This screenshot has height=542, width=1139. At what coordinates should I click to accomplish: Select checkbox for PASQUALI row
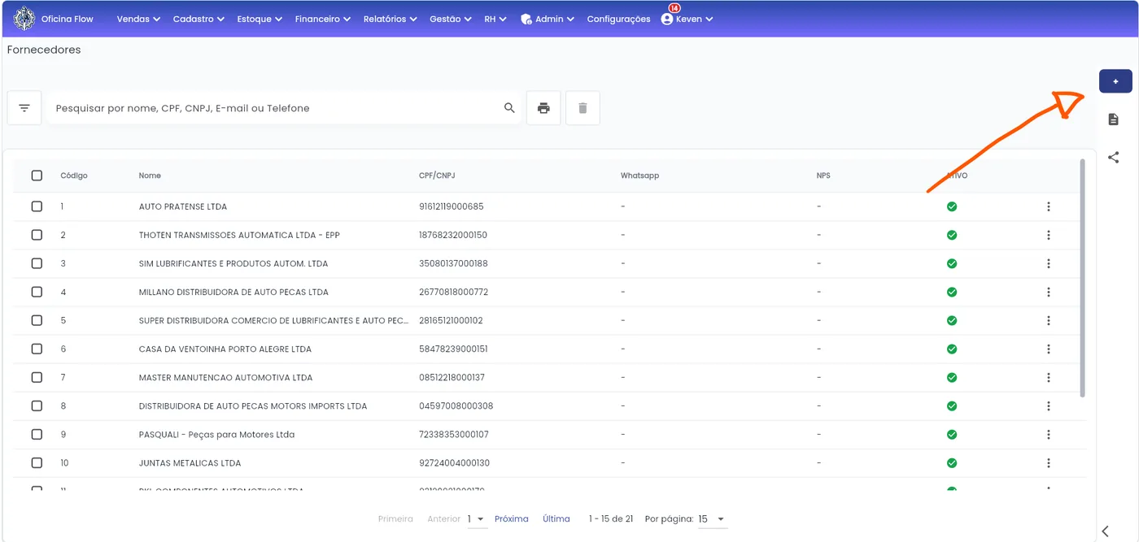37,434
